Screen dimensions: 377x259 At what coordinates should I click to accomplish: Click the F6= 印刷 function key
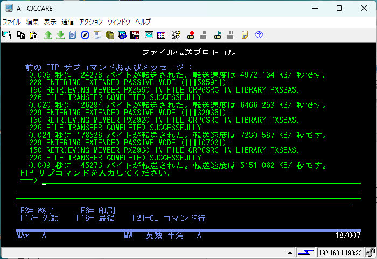(98, 211)
